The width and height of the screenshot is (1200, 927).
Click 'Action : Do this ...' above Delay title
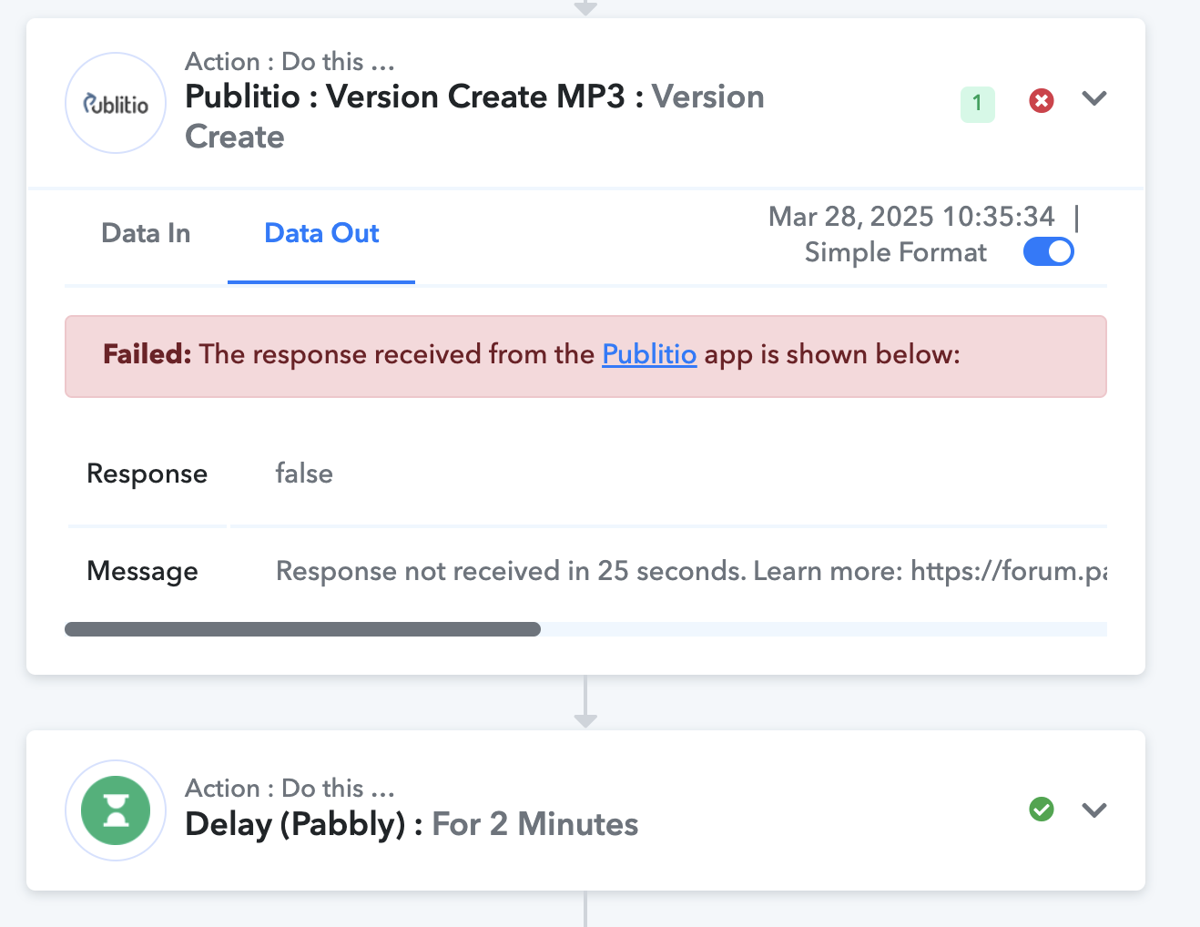(x=290, y=789)
